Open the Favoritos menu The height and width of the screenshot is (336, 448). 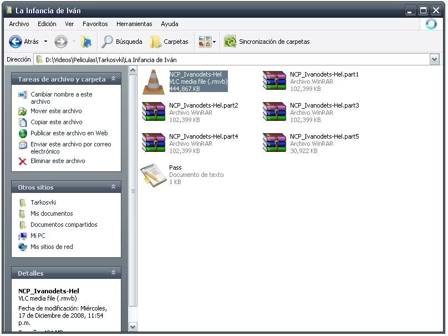tap(95, 24)
